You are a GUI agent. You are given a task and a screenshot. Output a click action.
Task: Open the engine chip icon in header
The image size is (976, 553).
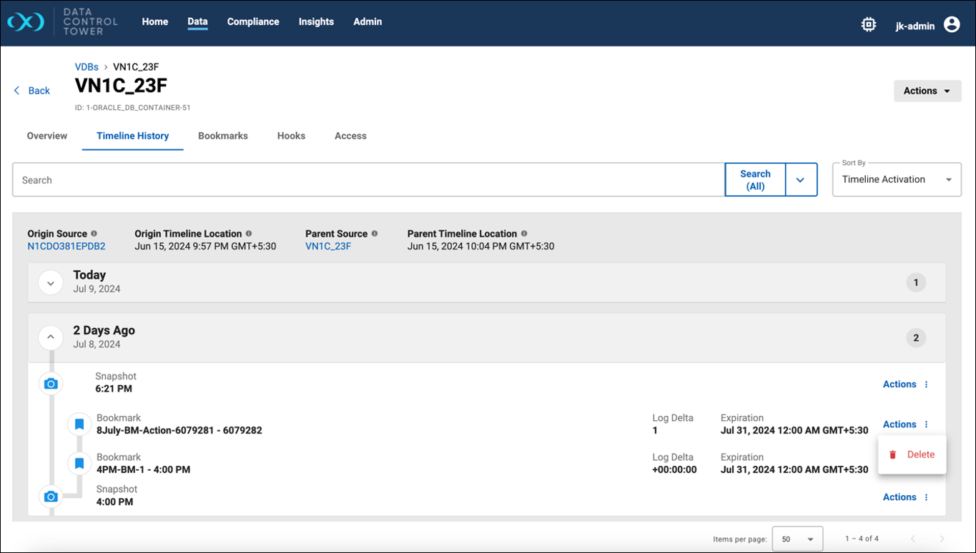tap(868, 25)
